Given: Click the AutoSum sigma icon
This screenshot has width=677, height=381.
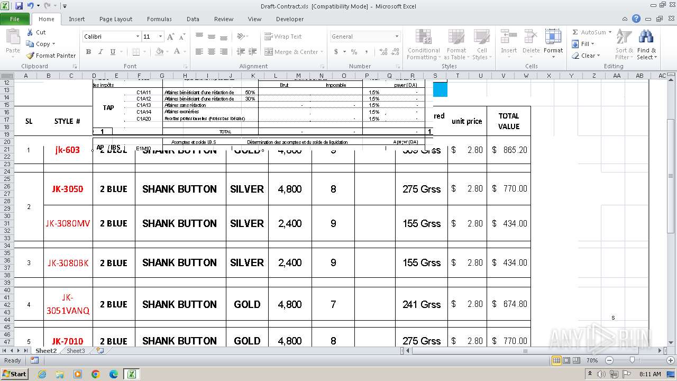Looking at the screenshot, I should click(x=575, y=32).
